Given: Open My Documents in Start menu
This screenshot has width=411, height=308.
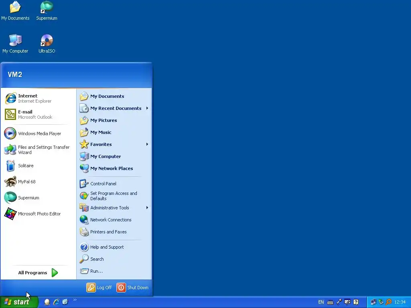Looking at the screenshot, I should coord(114,96).
